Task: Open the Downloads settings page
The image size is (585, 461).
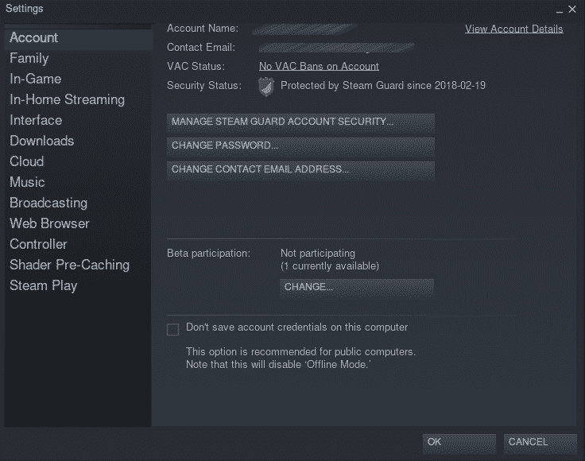Action: click(x=41, y=141)
